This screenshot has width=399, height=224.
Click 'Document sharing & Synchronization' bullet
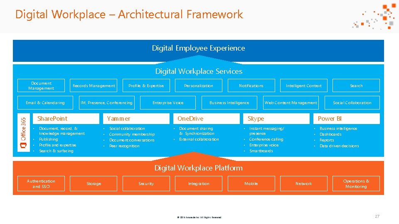tap(197, 131)
